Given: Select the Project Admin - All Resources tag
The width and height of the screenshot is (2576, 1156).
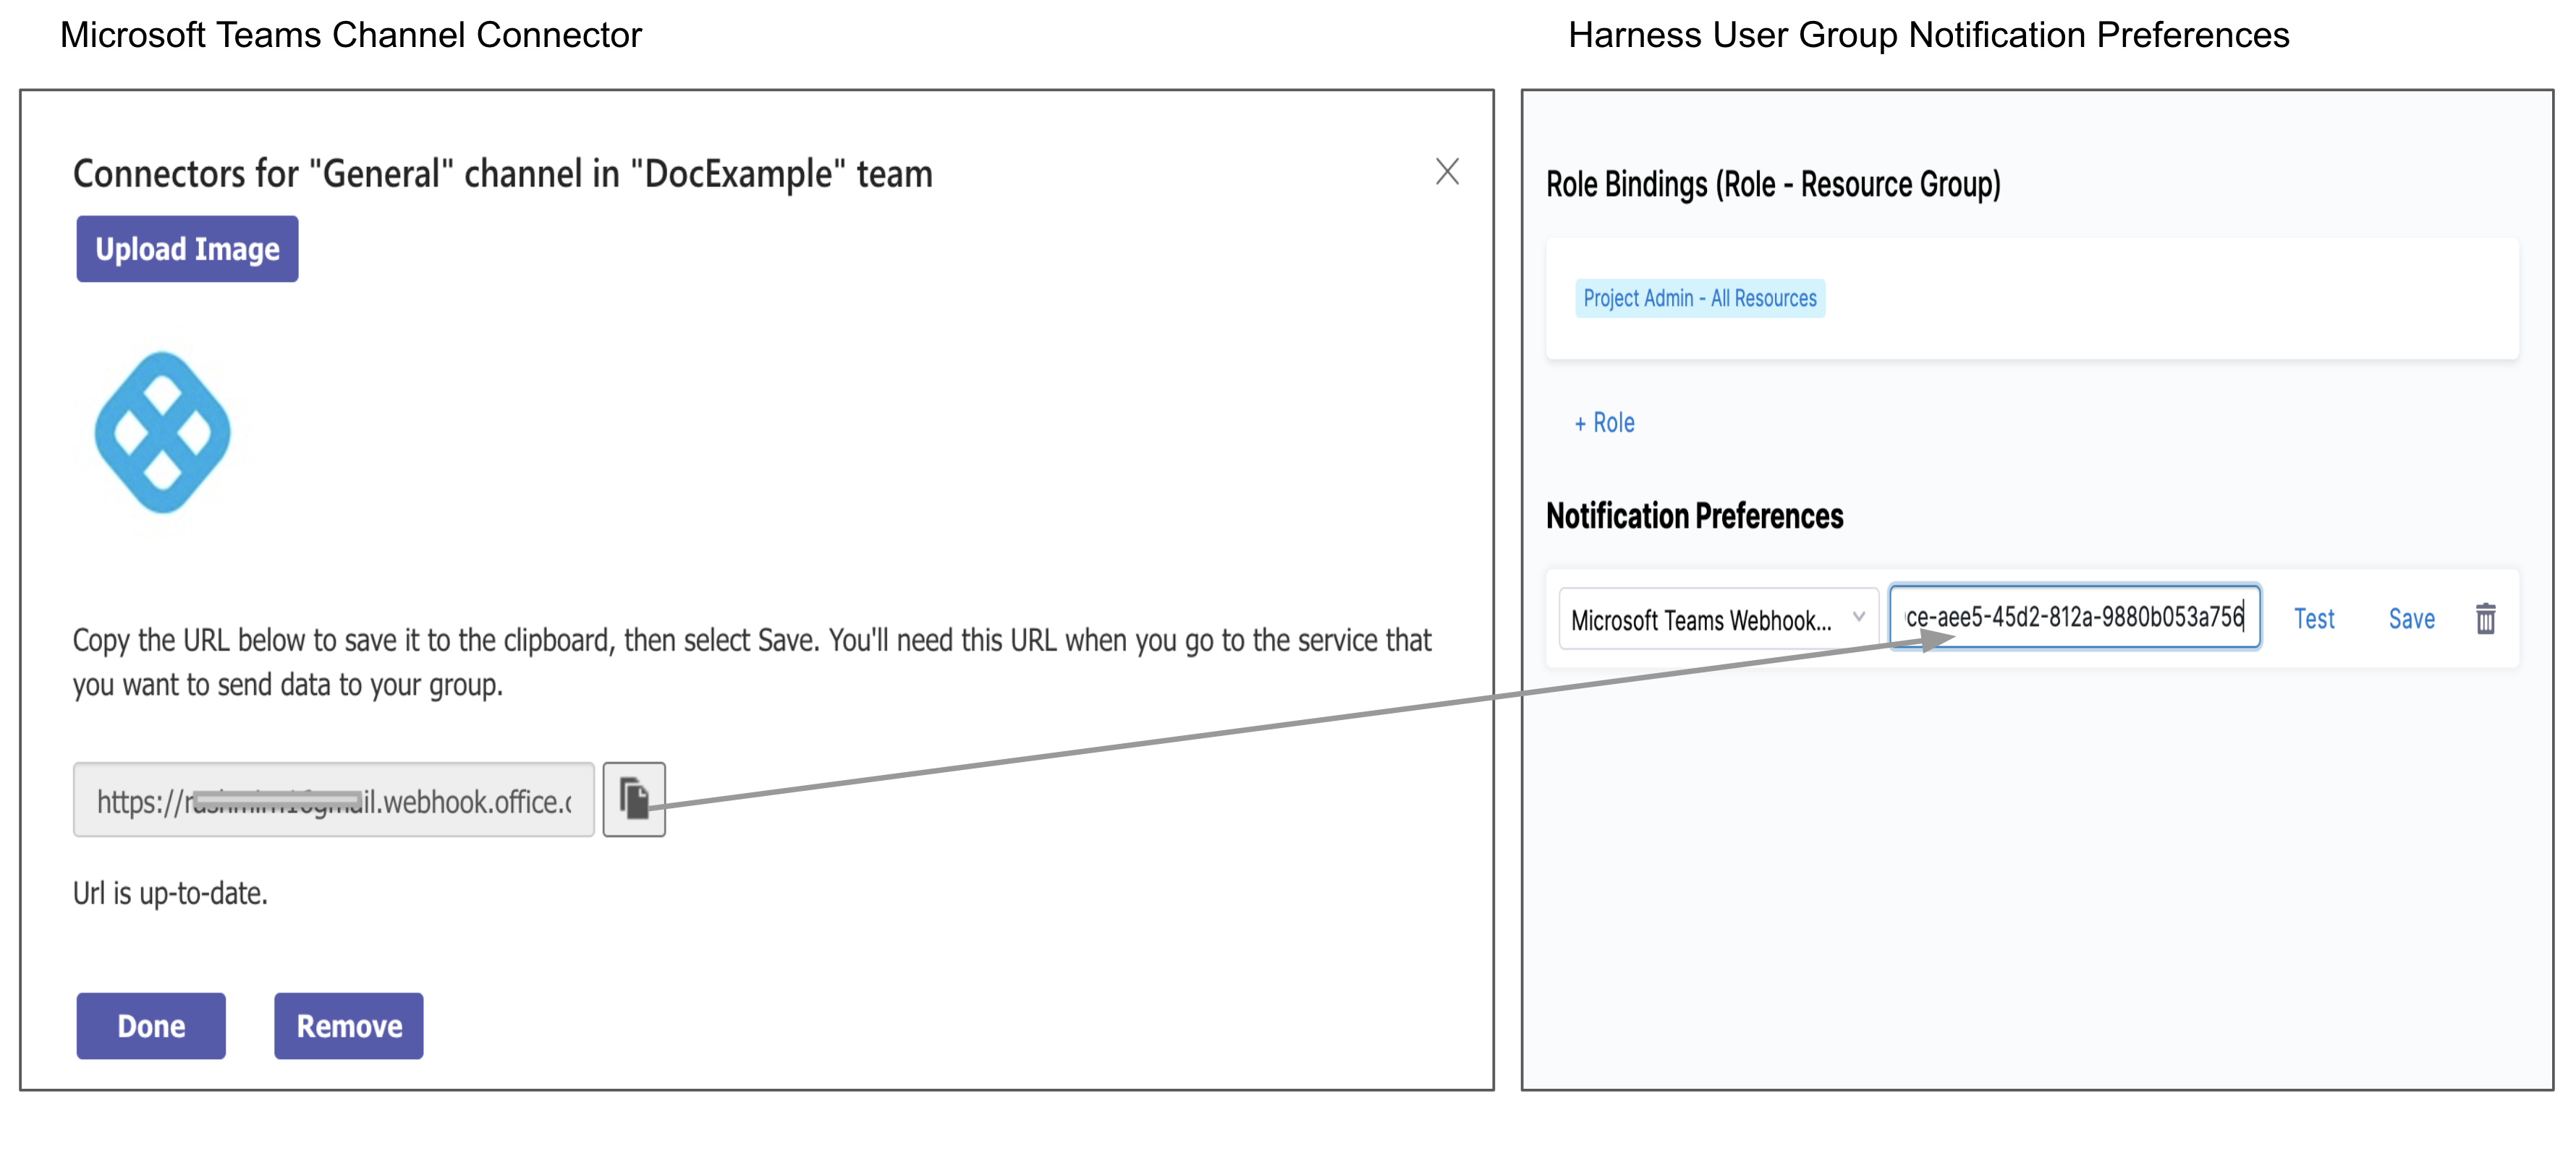Looking at the screenshot, I should 1700,299.
